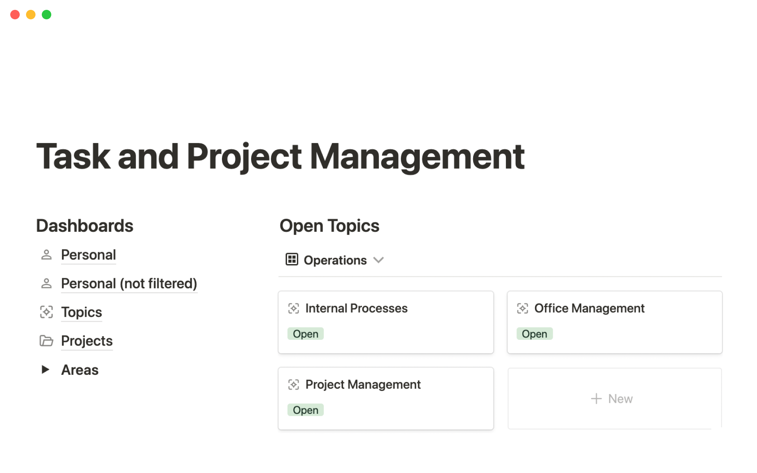Select the Operations group filter
This screenshot has height=473, width=757.
coord(335,259)
